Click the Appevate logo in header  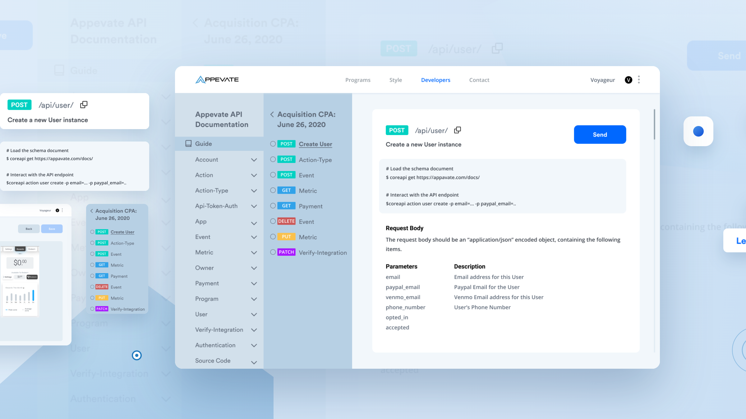click(x=217, y=80)
